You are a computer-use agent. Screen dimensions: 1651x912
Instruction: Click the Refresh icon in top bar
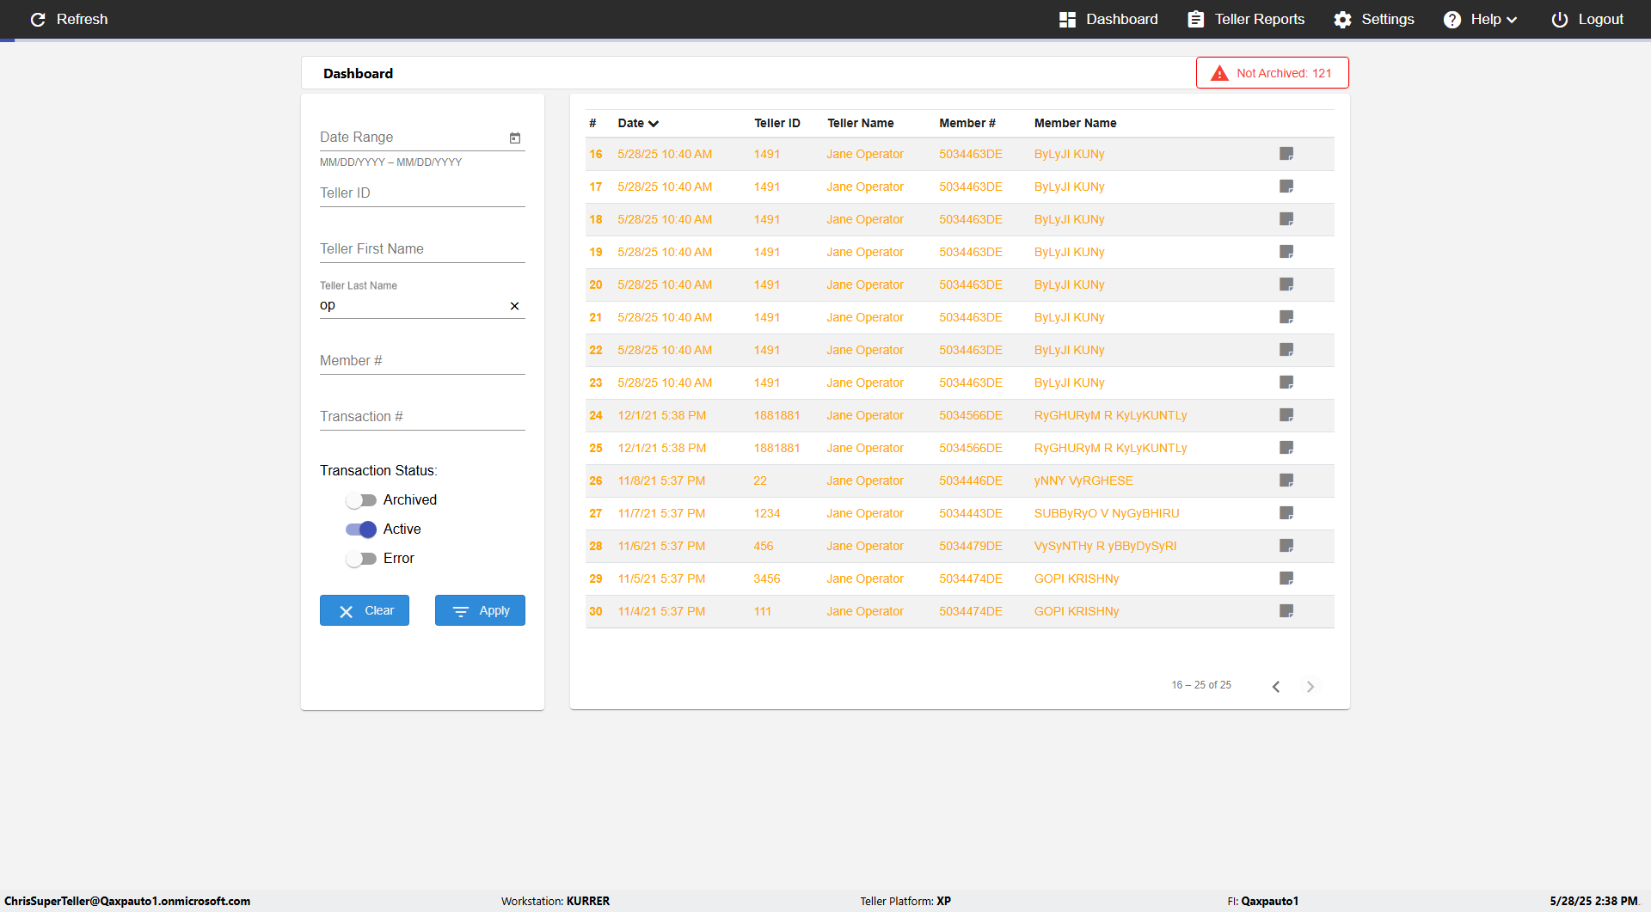38,19
